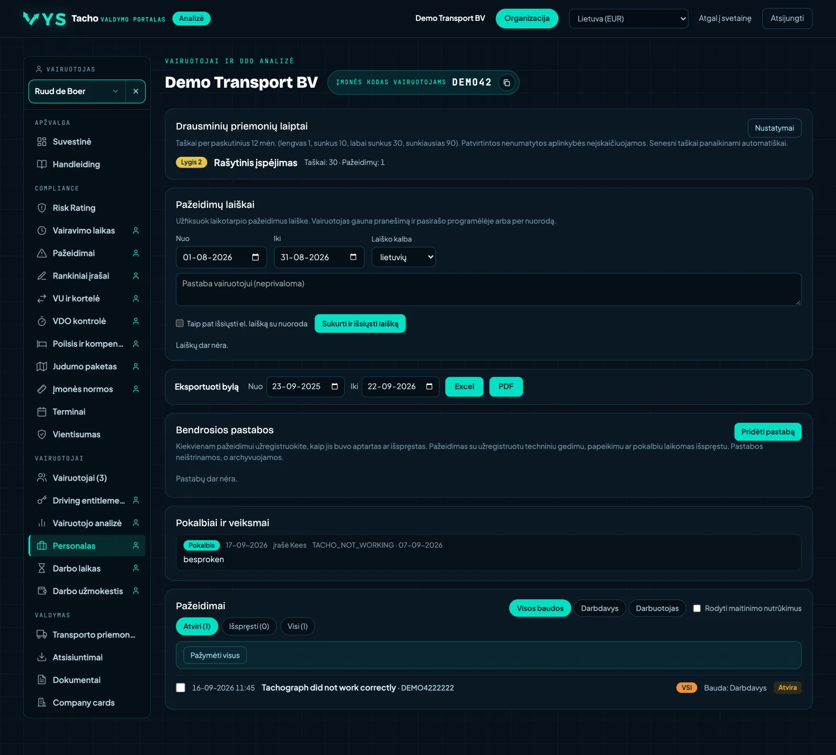The width and height of the screenshot is (836, 755).
Task: Open the Pažeidimai warning triangle icon
Action: (42, 253)
